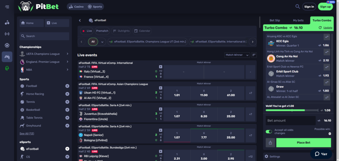
Task: Click the back arrow beside eFootball
Action: 80,20
